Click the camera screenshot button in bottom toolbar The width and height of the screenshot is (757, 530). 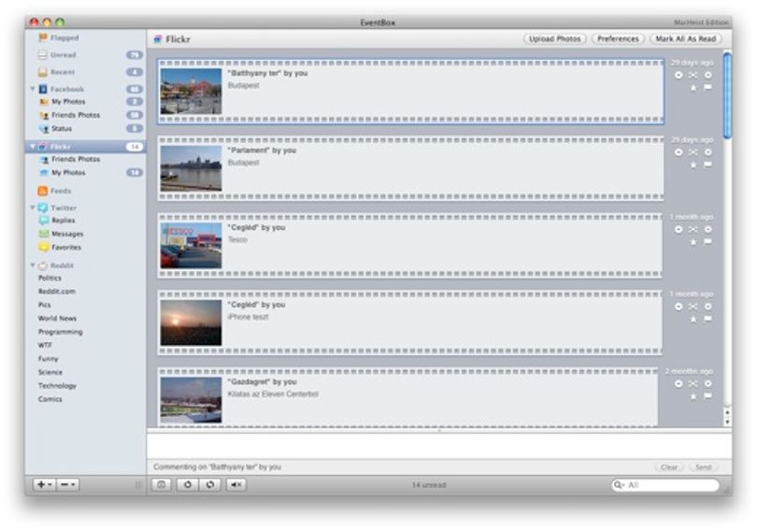coord(162,484)
